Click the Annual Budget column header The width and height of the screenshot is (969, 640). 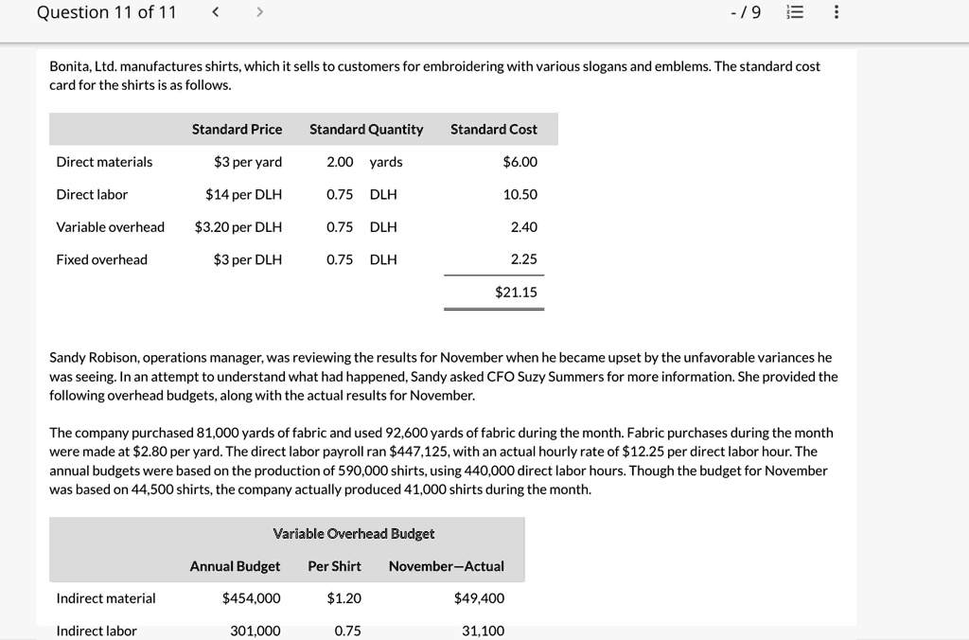point(235,566)
